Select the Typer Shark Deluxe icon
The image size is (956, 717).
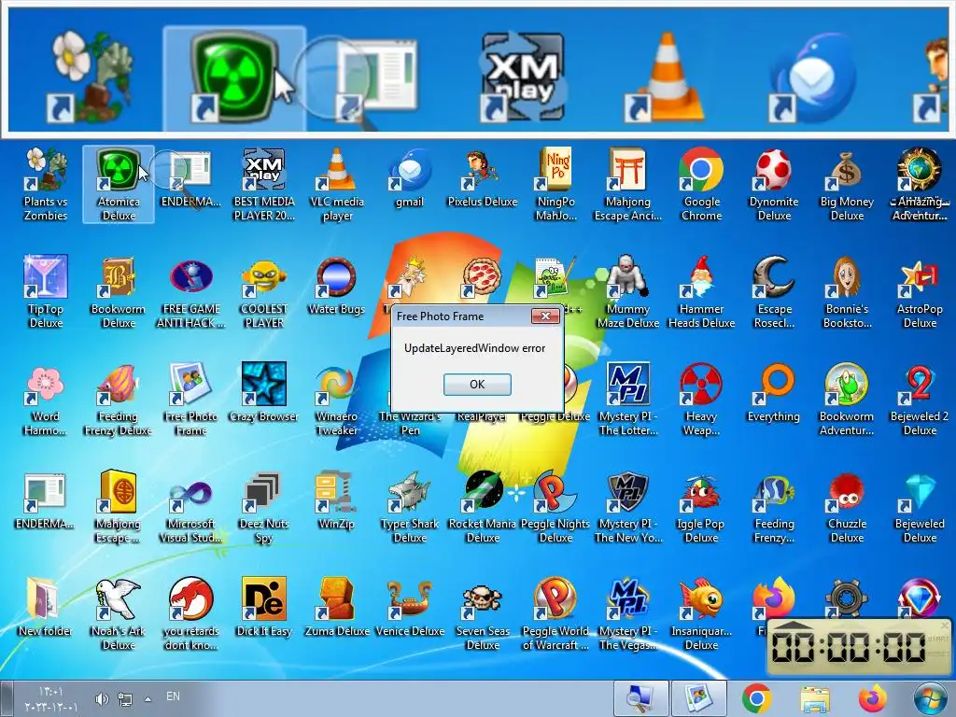point(410,506)
